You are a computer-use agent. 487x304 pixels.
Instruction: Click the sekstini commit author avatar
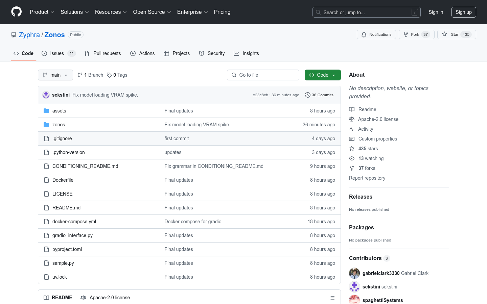pos(46,95)
